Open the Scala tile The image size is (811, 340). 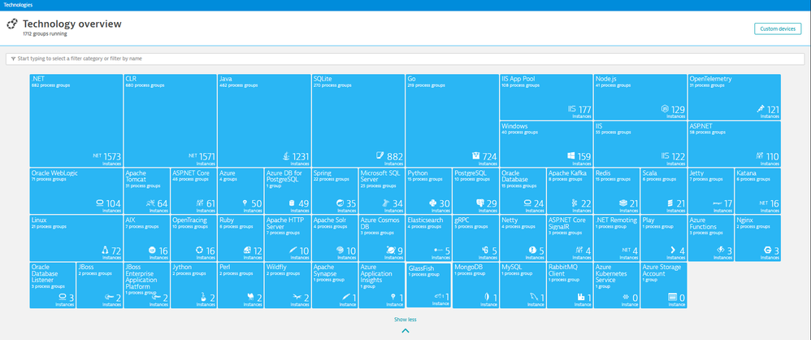(664, 191)
